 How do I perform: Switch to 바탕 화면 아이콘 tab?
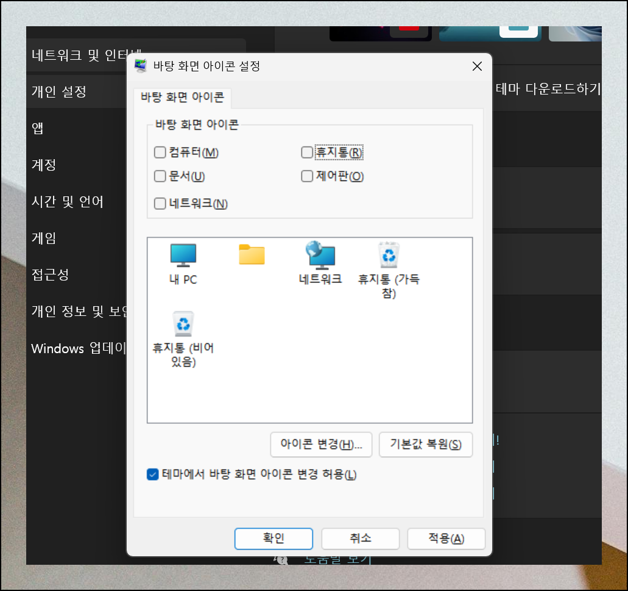pos(182,98)
